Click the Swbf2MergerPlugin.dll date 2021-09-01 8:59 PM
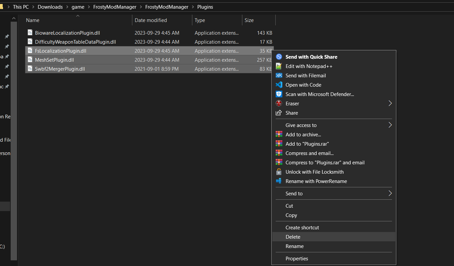This screenshot has height=266, width=454. 157,69
